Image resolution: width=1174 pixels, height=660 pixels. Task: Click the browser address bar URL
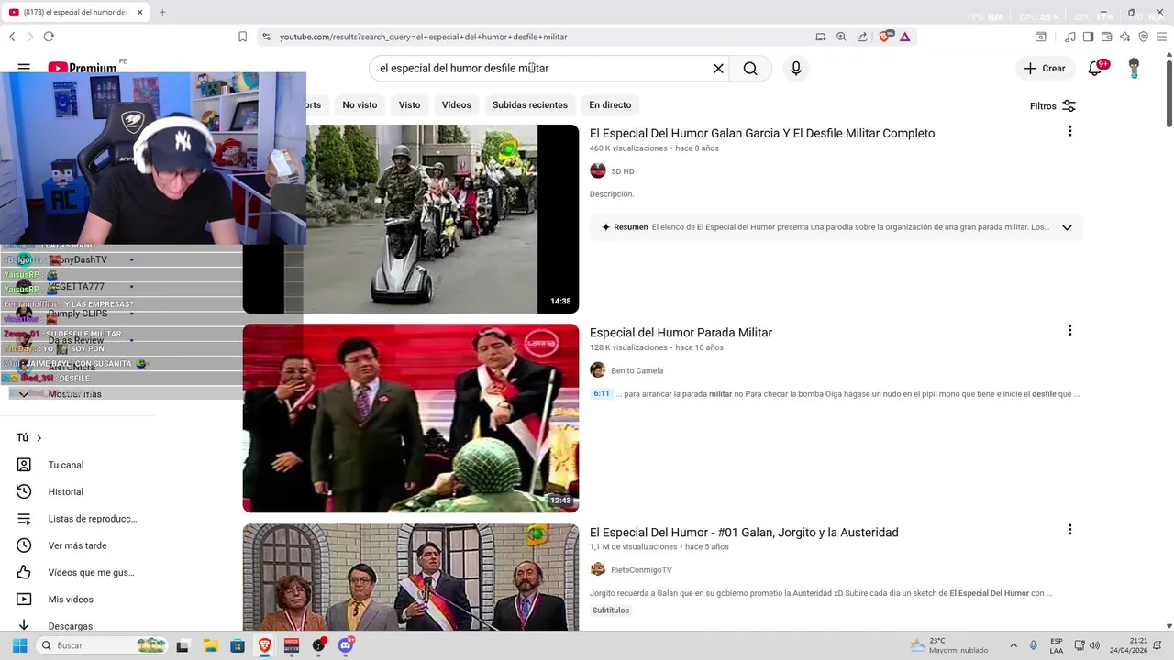click(x=424, y=37)
